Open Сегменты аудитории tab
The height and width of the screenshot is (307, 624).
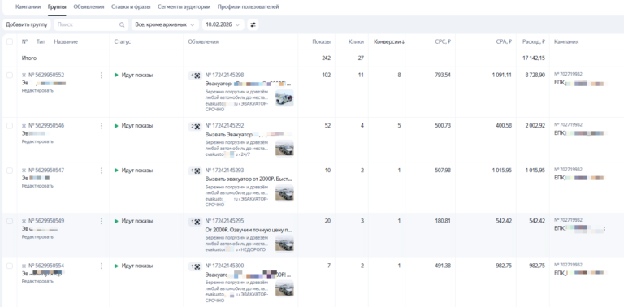(x=184, y=6)
